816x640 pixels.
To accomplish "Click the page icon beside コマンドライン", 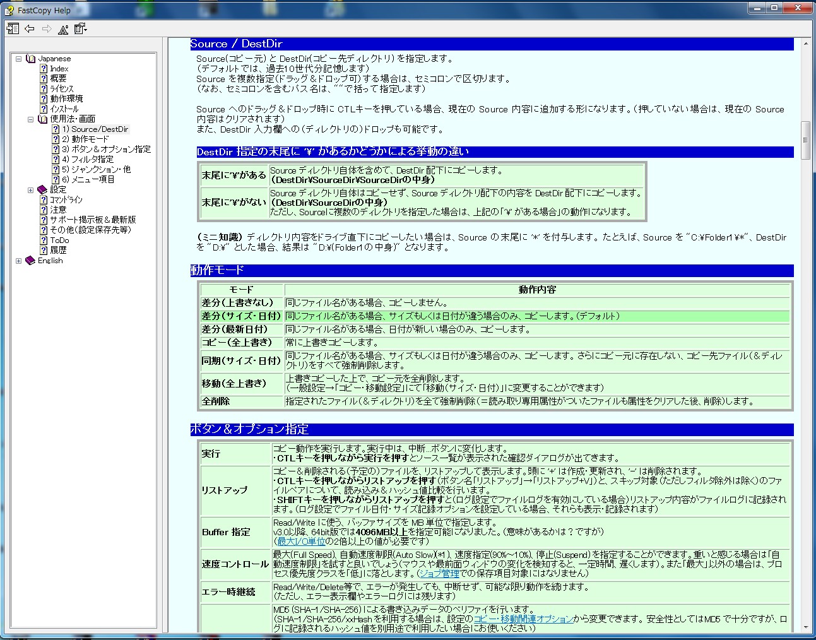I will click(44, 199).
